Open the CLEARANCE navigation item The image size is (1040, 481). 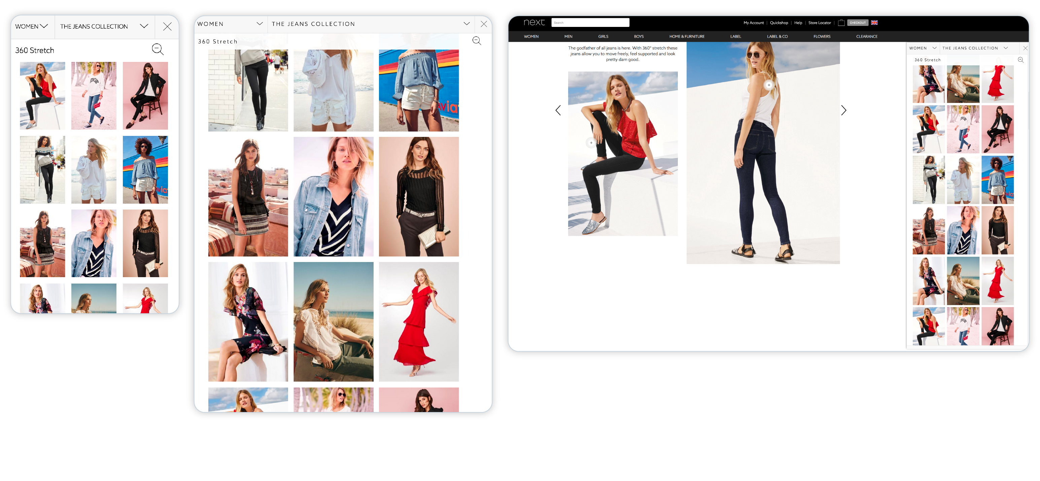point(866,36)
